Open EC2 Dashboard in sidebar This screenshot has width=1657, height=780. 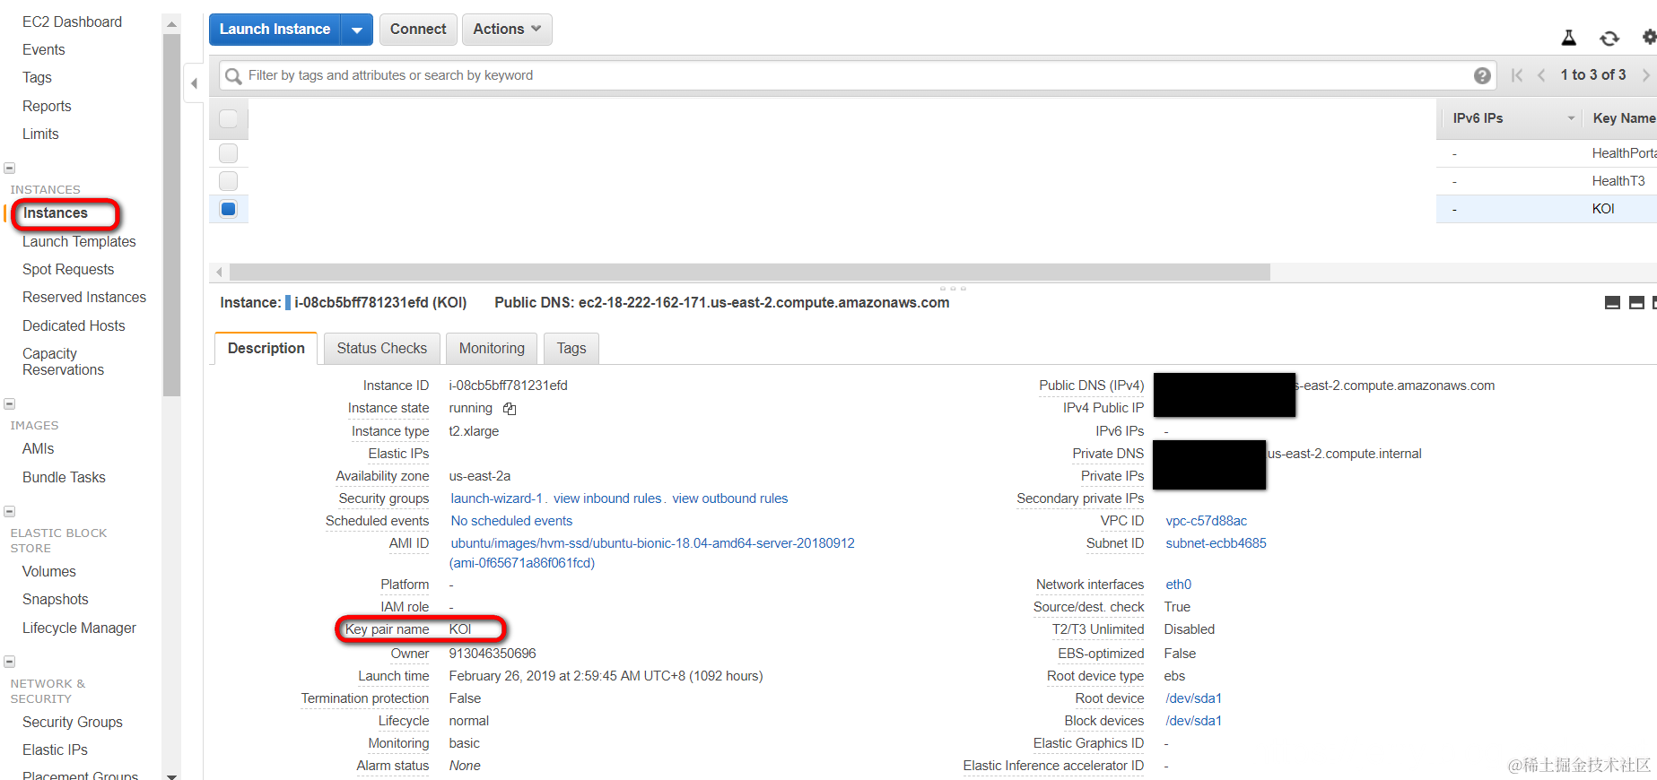[x=72, y=22]
